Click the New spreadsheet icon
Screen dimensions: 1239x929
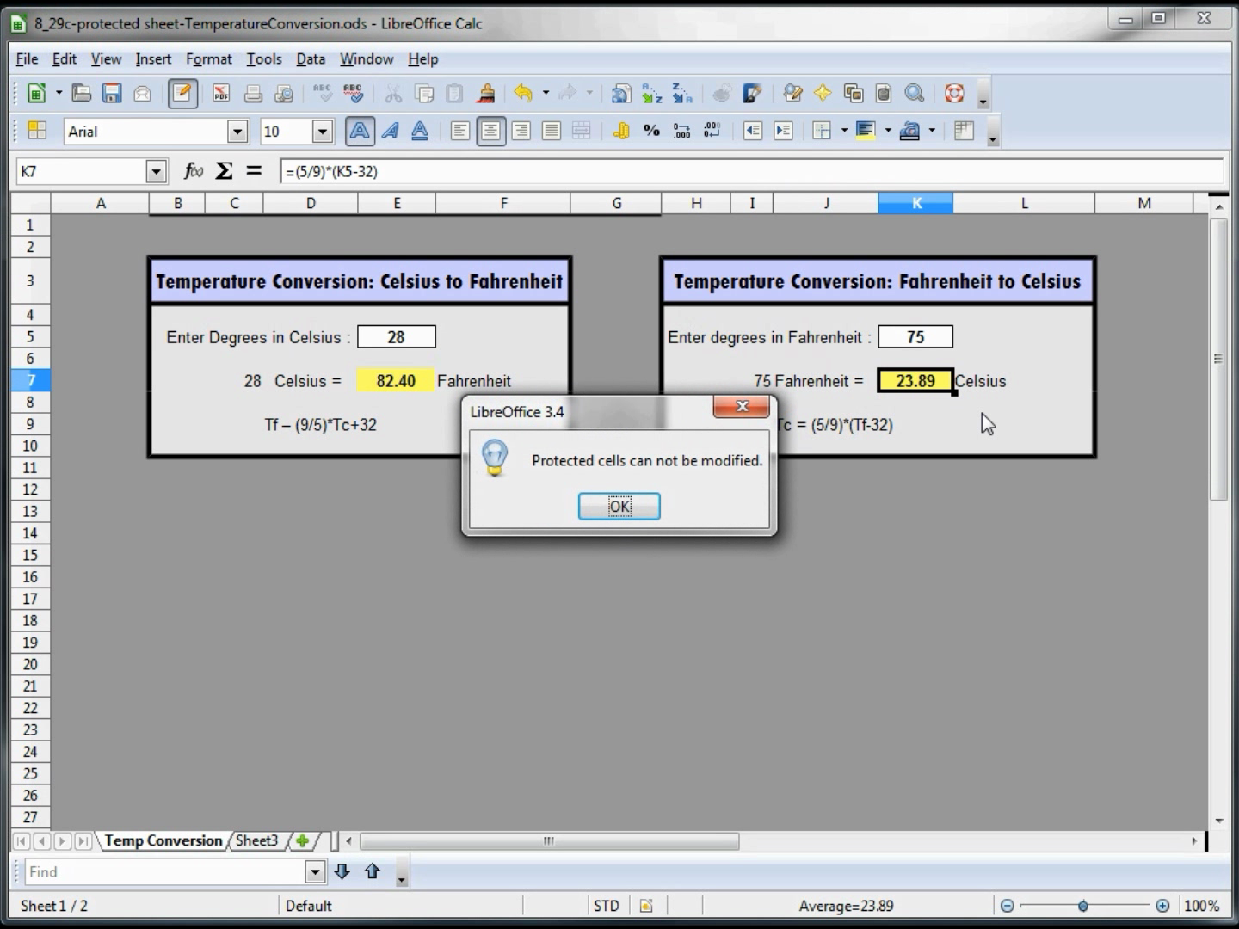(36, 94)
